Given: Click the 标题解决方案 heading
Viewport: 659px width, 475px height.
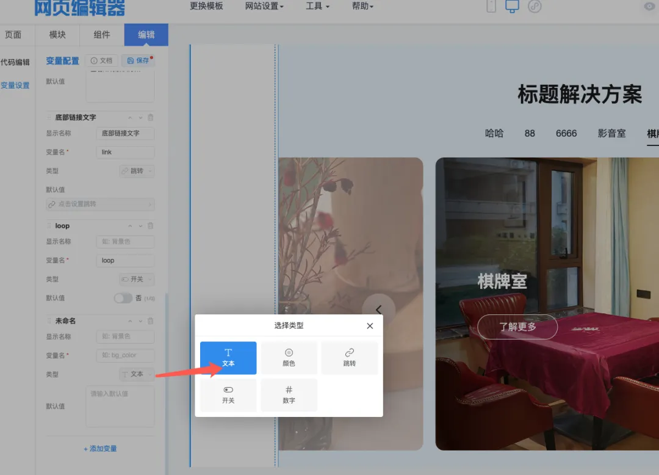Looking at the screenshot, I should click(580, 94).
